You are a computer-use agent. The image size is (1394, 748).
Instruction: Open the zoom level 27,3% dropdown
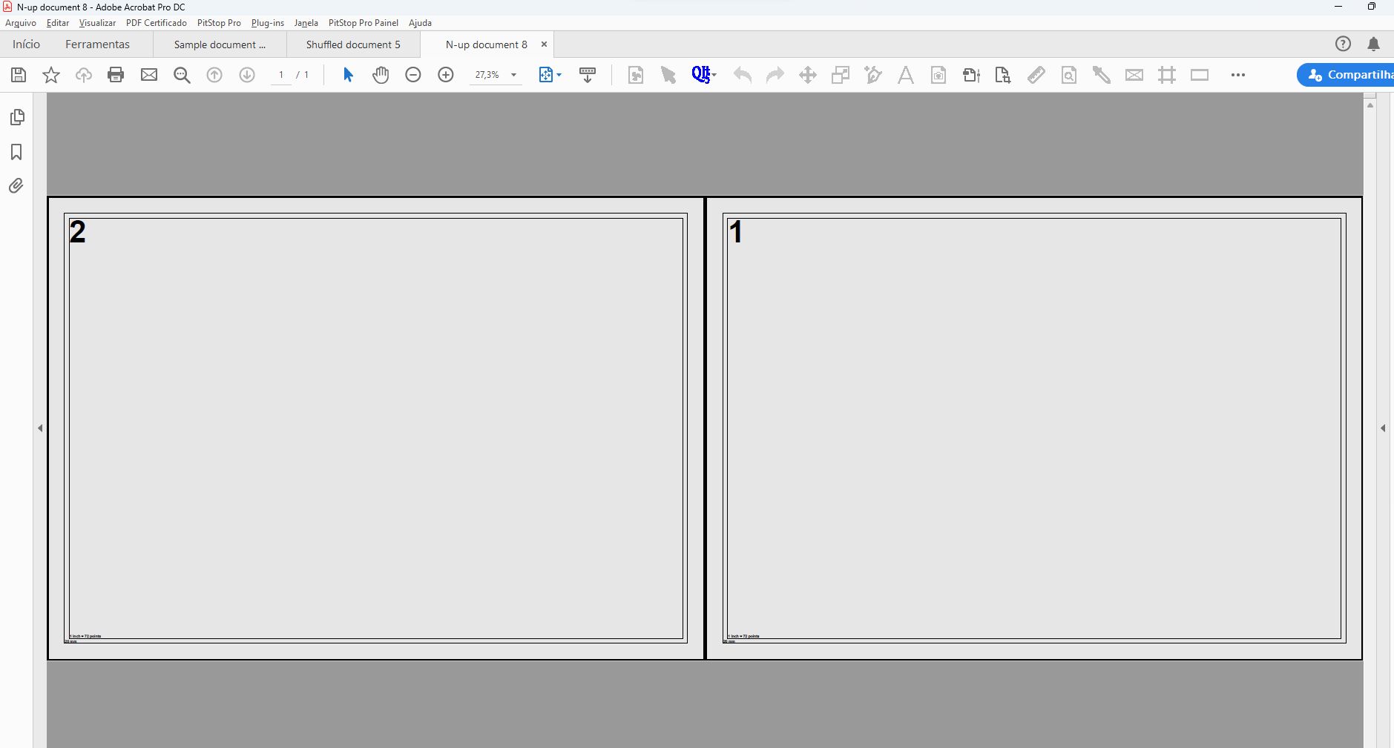pyautogui.click(x=513, y=75)
